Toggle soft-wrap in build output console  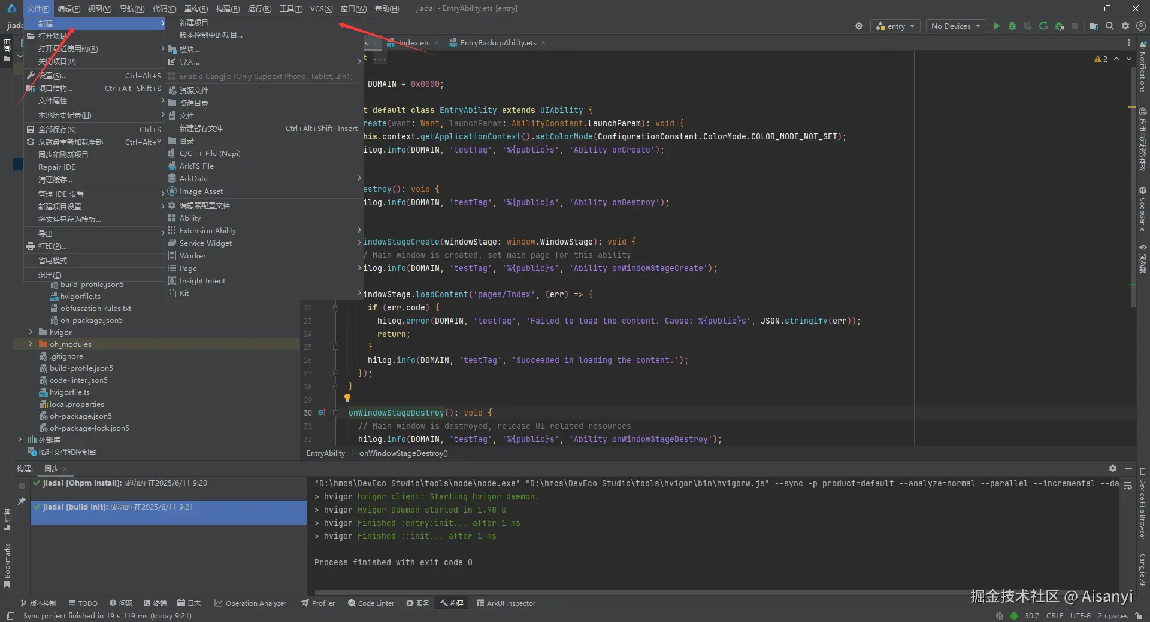point(1128,486)
